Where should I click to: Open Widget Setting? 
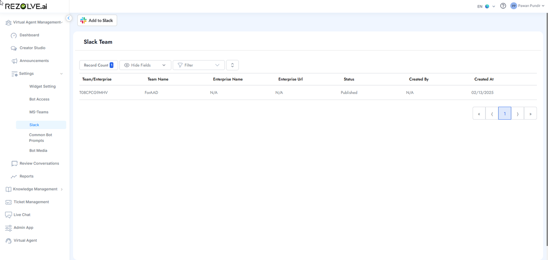[42, 86]
